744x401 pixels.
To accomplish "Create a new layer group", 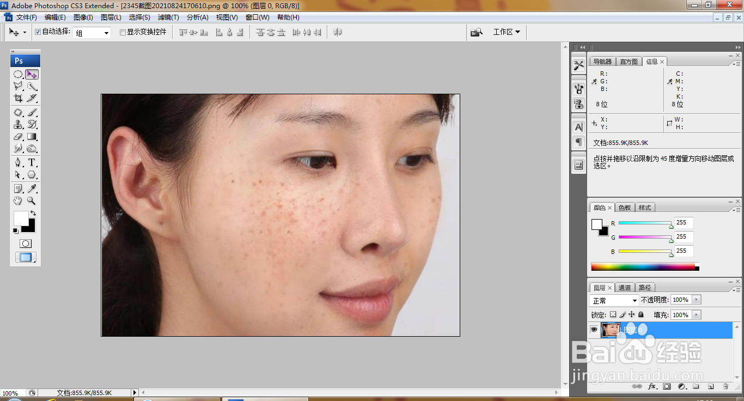I will coord(696,386).
